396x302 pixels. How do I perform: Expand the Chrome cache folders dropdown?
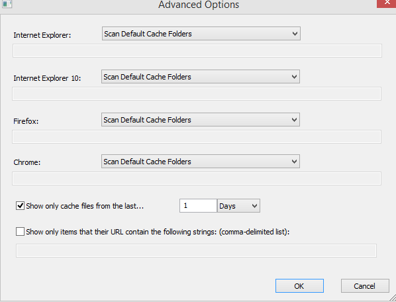[x=201, y=162]
